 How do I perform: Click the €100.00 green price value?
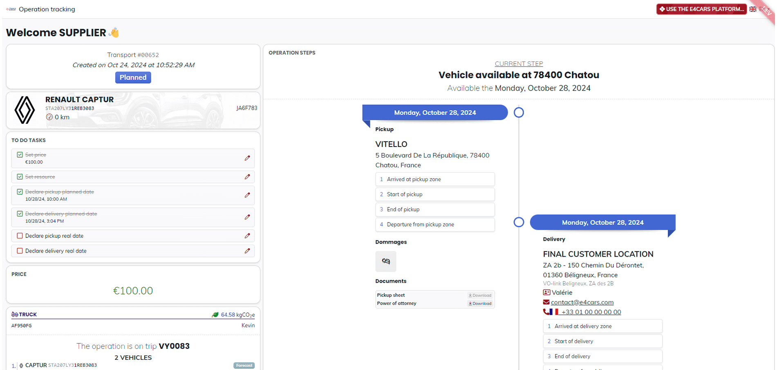(x=133, y=290)
